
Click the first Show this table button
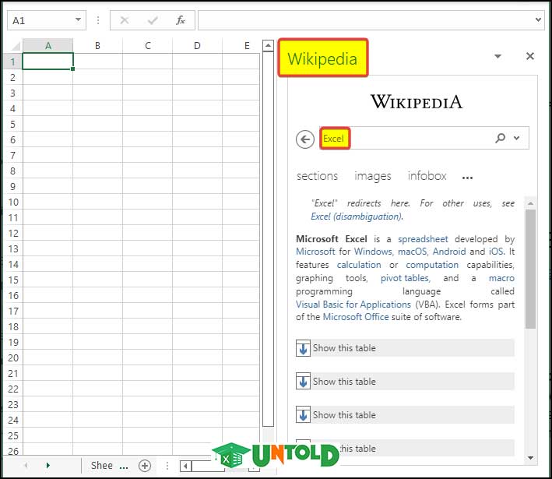tap(405, 348)
